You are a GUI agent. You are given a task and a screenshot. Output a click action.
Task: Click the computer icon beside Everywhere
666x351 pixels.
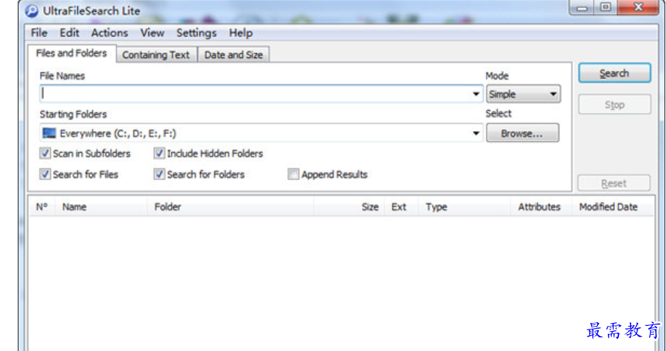(x=49, y=133)
